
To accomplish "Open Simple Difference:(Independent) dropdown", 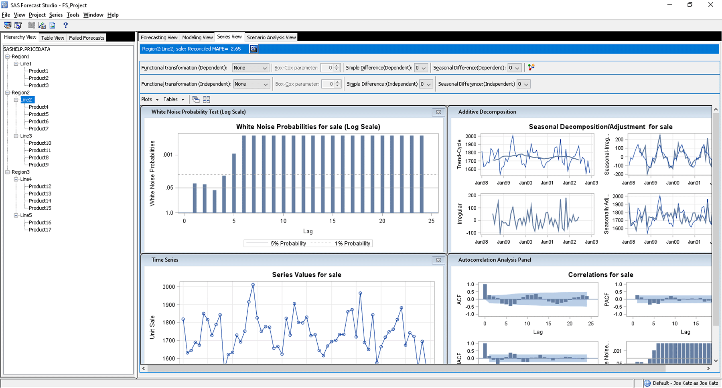I will point(426,84).
